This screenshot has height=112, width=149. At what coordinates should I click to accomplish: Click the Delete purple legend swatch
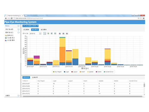click(96, 72)
